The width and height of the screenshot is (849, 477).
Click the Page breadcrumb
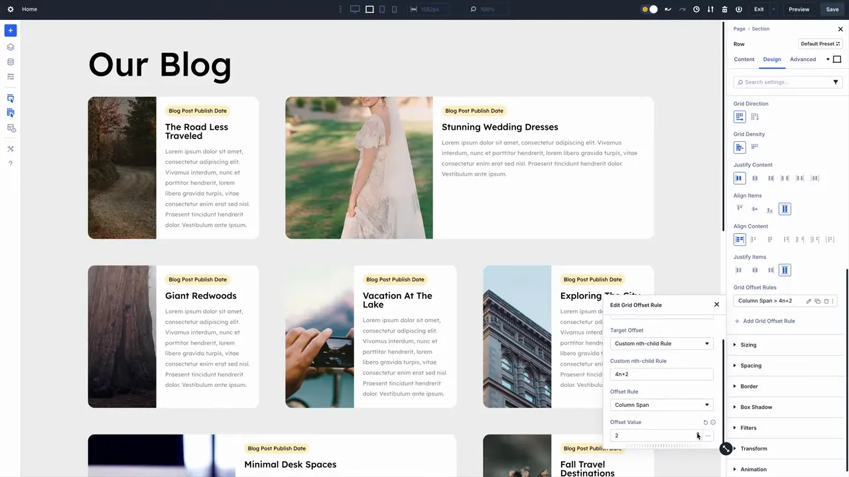click(740, 29)
